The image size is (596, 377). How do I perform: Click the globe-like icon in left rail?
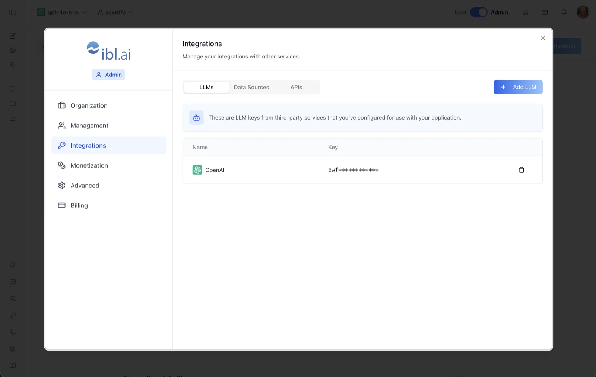[x=13, y=50]
